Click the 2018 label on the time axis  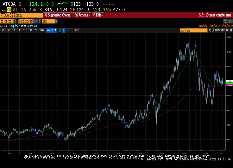(x=118, y=153)
